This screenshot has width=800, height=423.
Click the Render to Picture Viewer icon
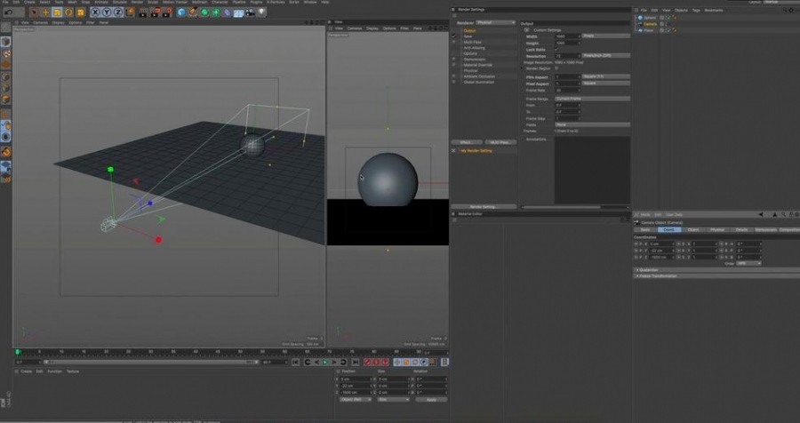pos(155,12)
